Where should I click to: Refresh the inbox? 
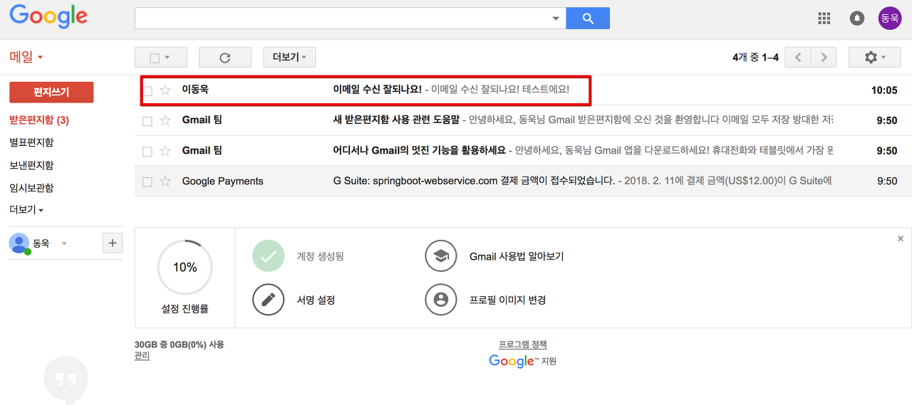click(225, 58)
